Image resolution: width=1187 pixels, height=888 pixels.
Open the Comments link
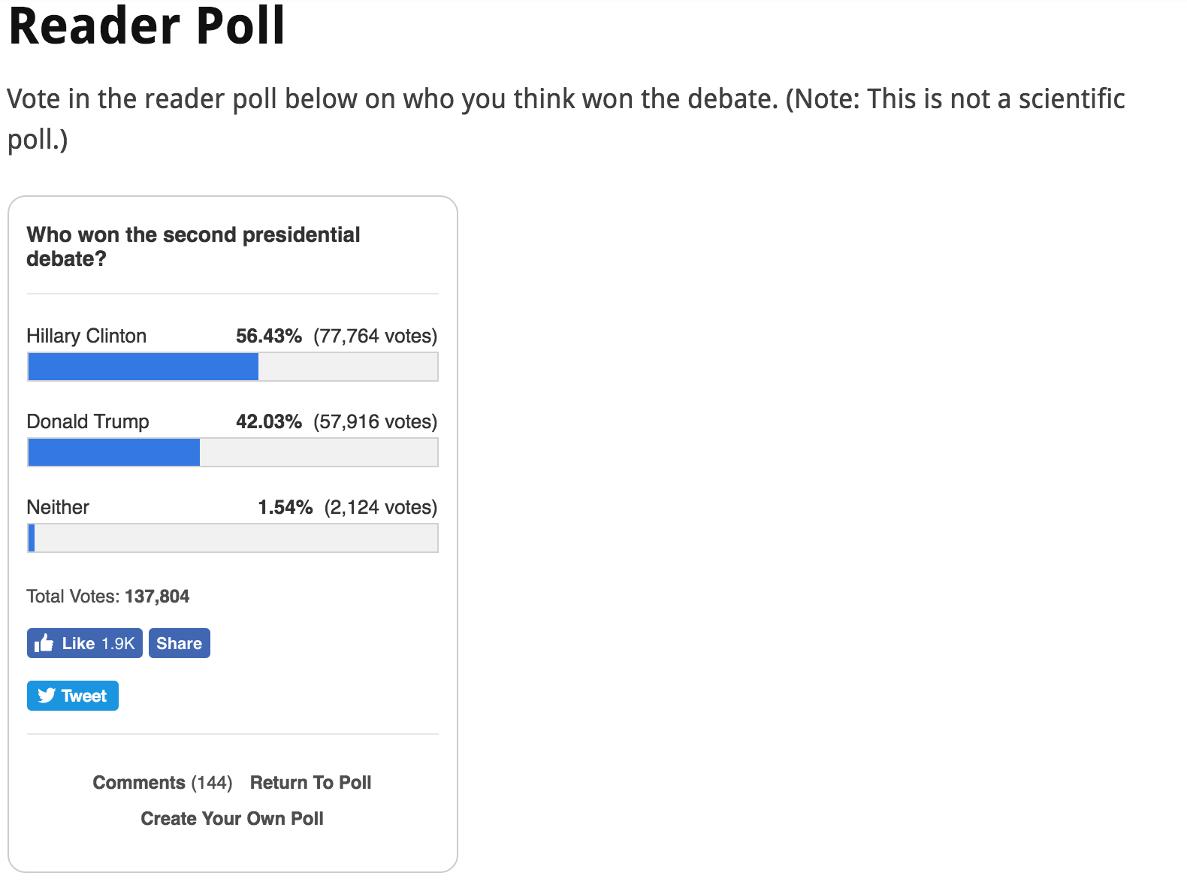(x=139, y=783)
